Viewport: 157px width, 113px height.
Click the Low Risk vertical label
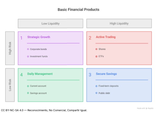(x=10, y=85)
